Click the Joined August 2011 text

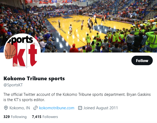coord(101,108)
